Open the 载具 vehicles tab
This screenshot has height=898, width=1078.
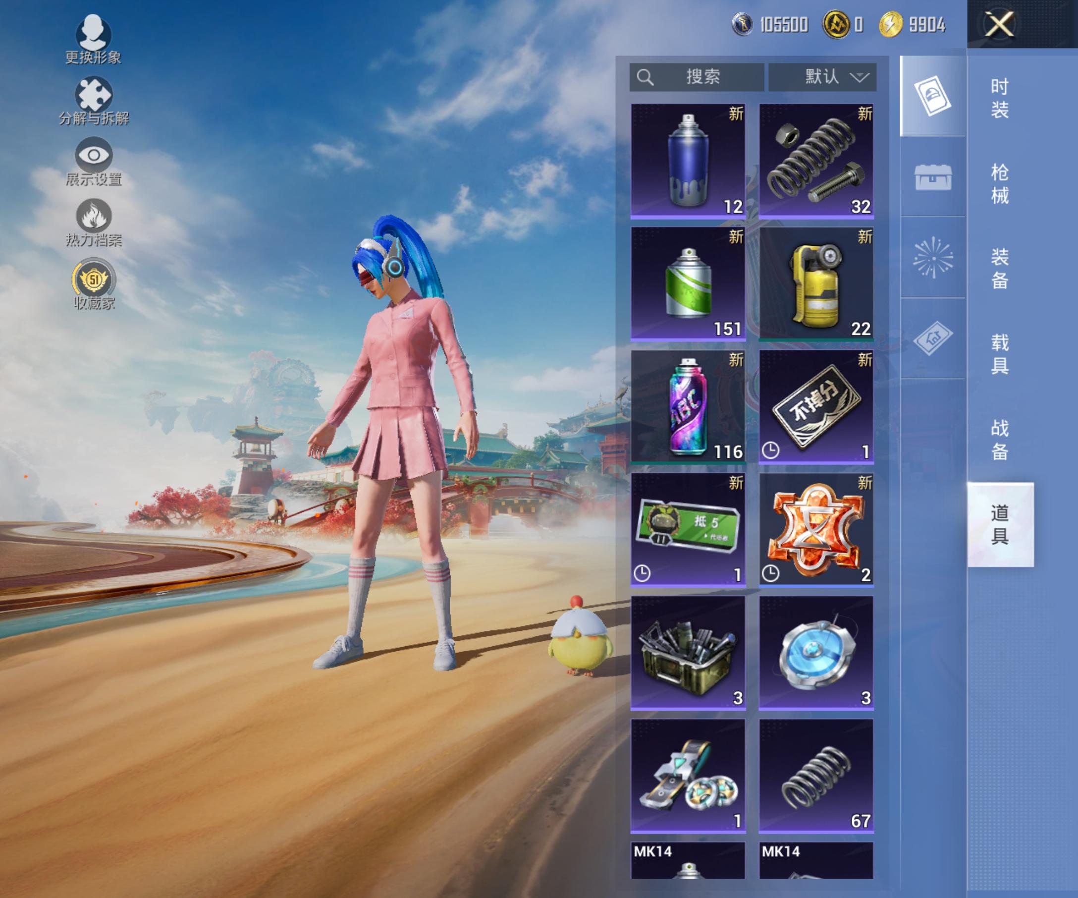tap(999, 354)
